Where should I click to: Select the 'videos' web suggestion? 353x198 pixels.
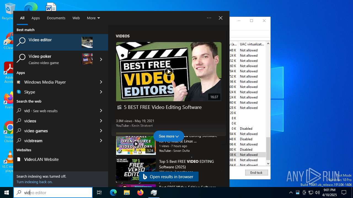tap(30, 121)
